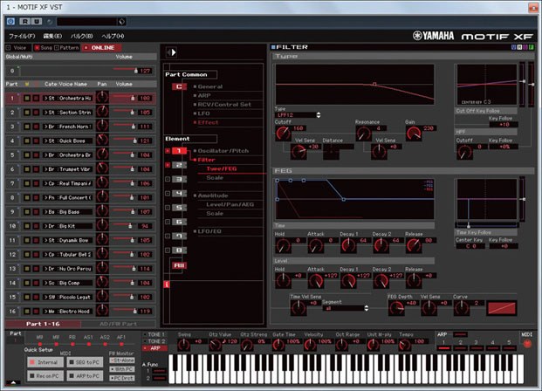This screenshot has height=391, width=542.
Task: Open voice selector for part 16 Electro Hood
Action: pos(67,311)
